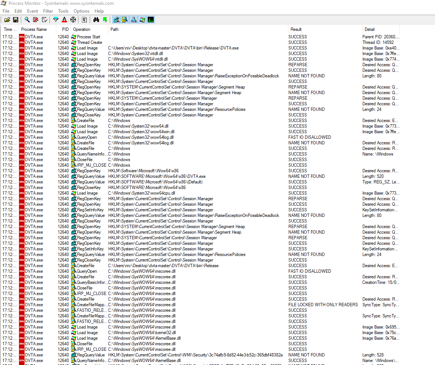Click the Path column header
Image resolution: width=435 pixels, height=365 pixels.
tap(198, 29)
